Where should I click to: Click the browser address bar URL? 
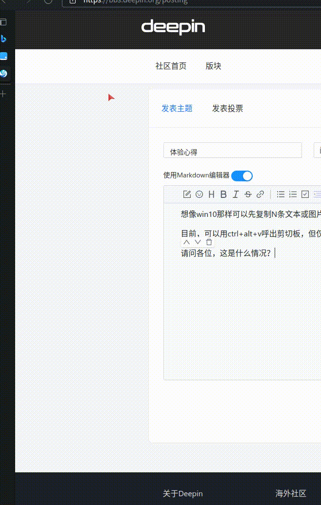pyautogui.click(x=135, y=1)
